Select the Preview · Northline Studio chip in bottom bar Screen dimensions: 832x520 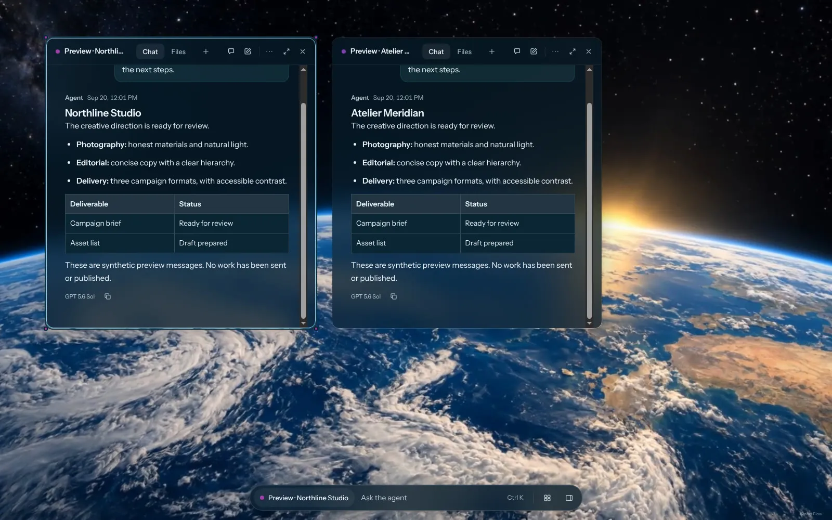(305, 498)
